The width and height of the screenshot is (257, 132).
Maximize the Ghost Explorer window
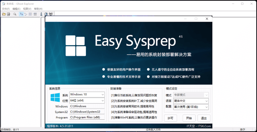[242, 4]
